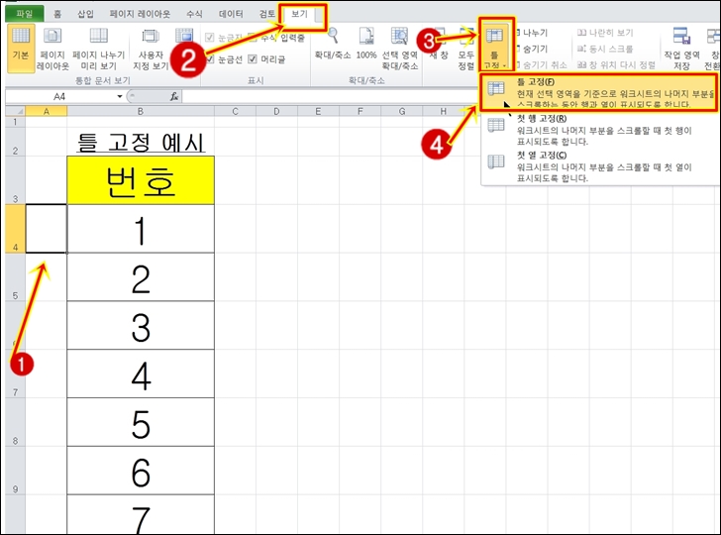This screenshot has height=535, width=721.
Task: Open the View (보기) tab
Action: [299, 14]
